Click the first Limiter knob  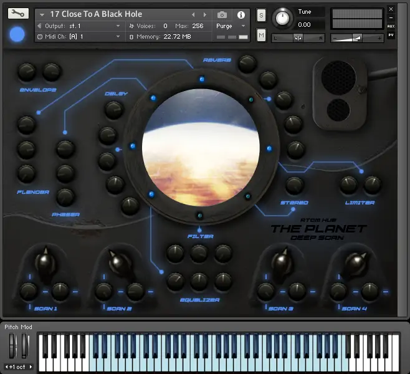(348, 185)
